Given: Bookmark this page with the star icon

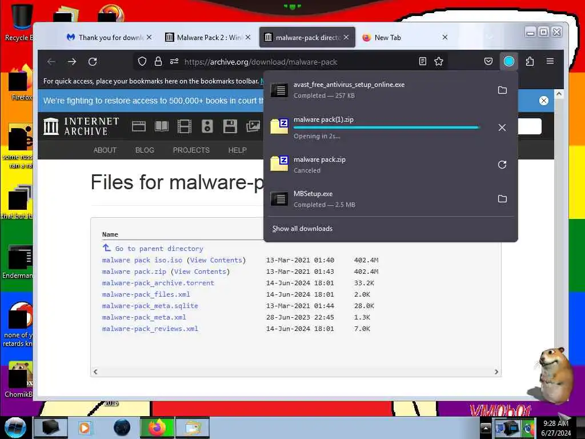Looking at the screenshot, I should click(439, 62).
